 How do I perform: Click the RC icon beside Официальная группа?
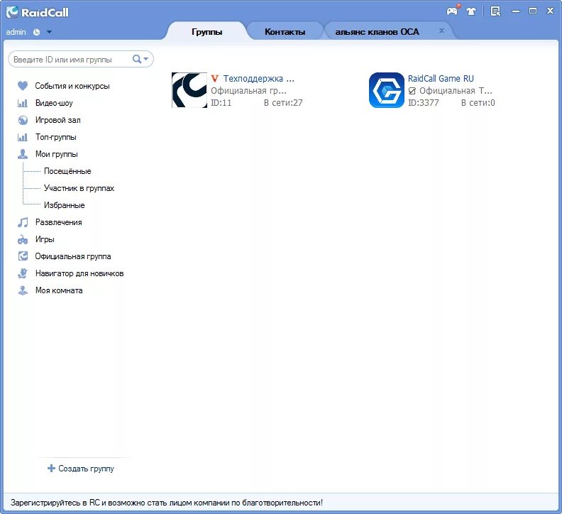(x=23, y=256)
